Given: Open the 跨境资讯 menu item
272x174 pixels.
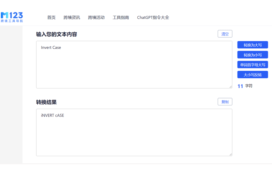Looking at the screenshot, I should (72, 17).
